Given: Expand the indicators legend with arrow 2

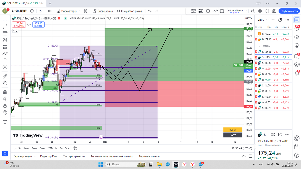Looking at the screenshot, I should [x=15, y=31].
